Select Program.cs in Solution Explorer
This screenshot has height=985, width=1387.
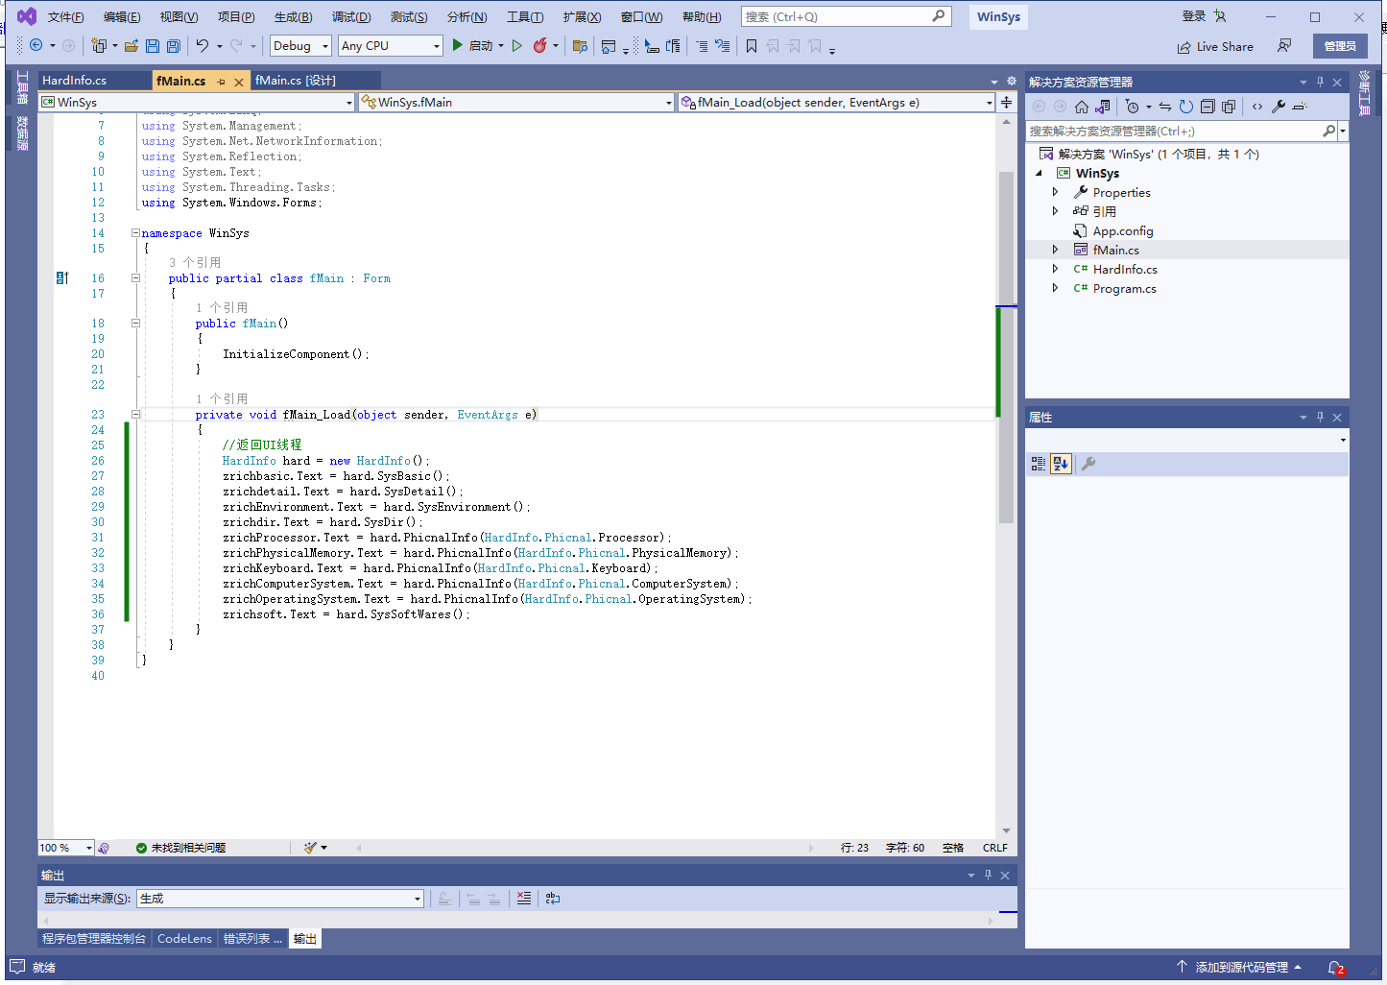1124,288
